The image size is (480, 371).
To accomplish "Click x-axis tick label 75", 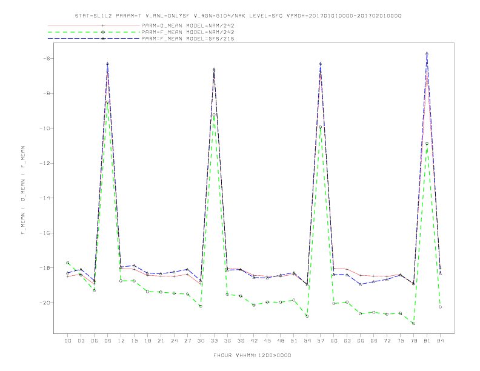I will 401,341.
